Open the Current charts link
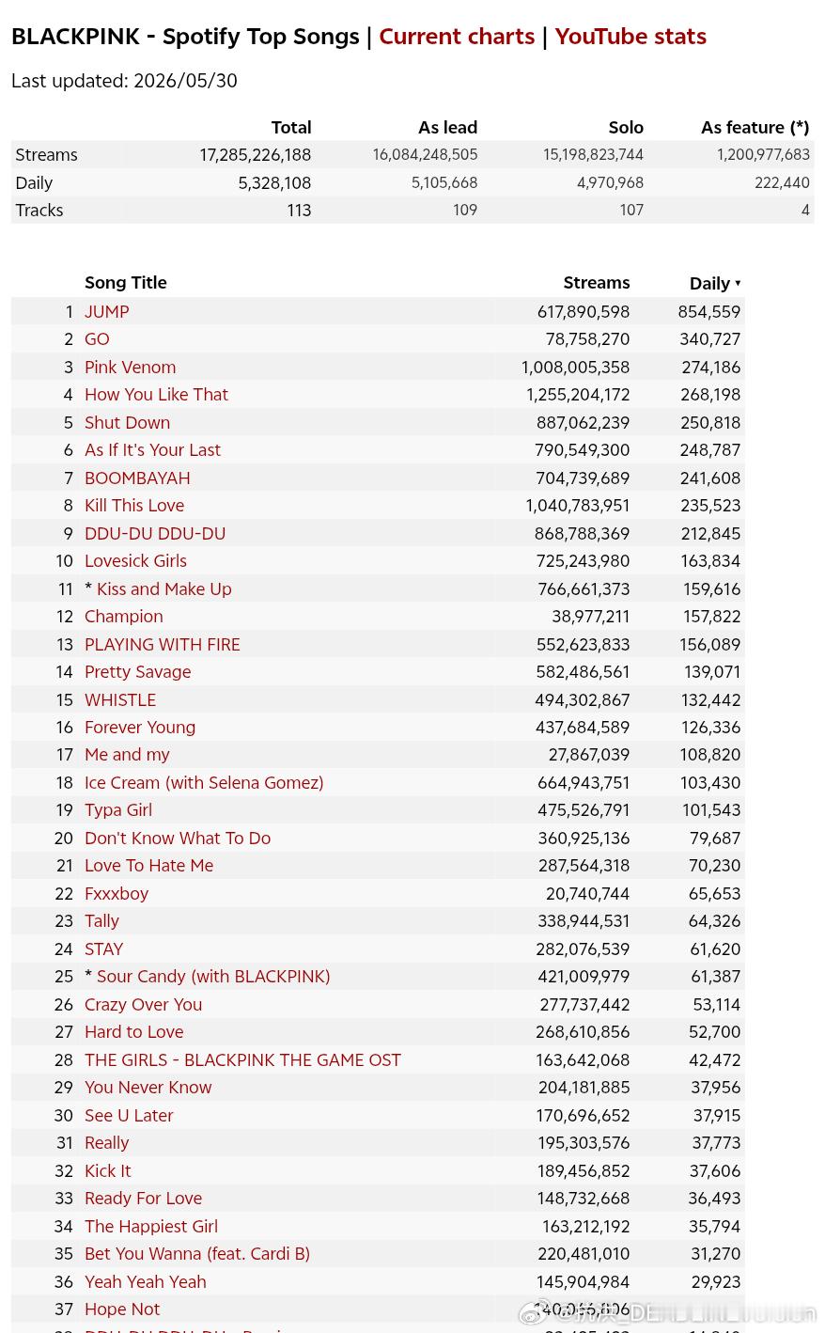The image size is (825, 1333). point(457,37)
